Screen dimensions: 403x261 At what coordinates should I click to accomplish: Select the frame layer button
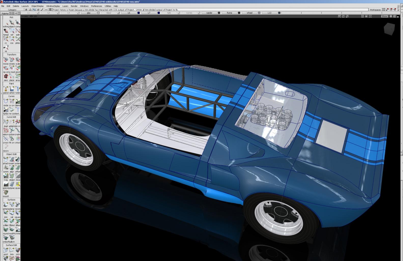(229, 13)
